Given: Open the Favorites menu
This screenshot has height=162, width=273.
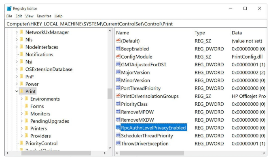Looking at the screenshot, I should [44, 16].
